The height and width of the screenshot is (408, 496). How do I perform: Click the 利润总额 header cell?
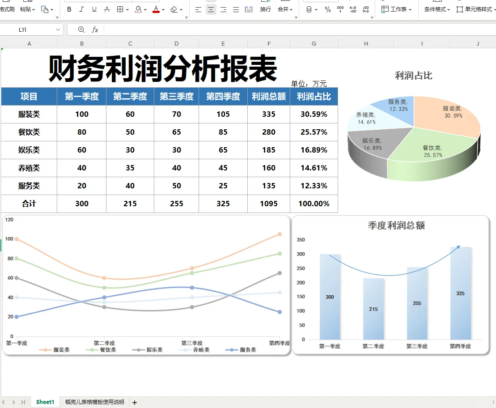(x=268, y=97)
